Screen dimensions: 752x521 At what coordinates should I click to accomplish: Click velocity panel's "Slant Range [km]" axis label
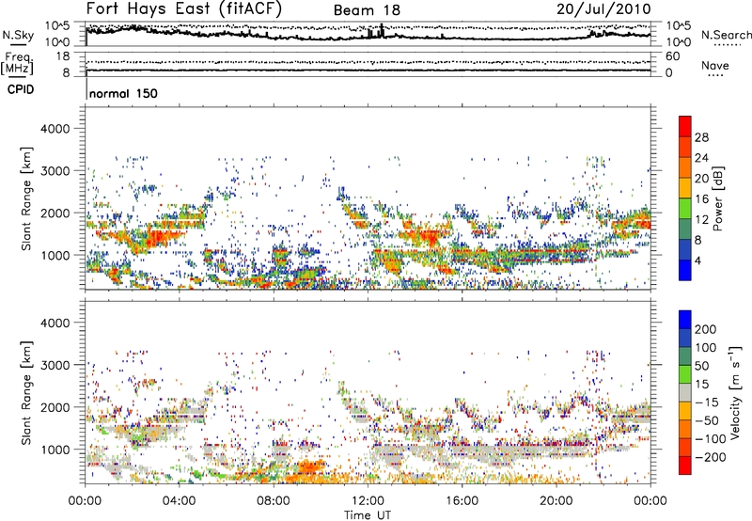click(26, 392)
